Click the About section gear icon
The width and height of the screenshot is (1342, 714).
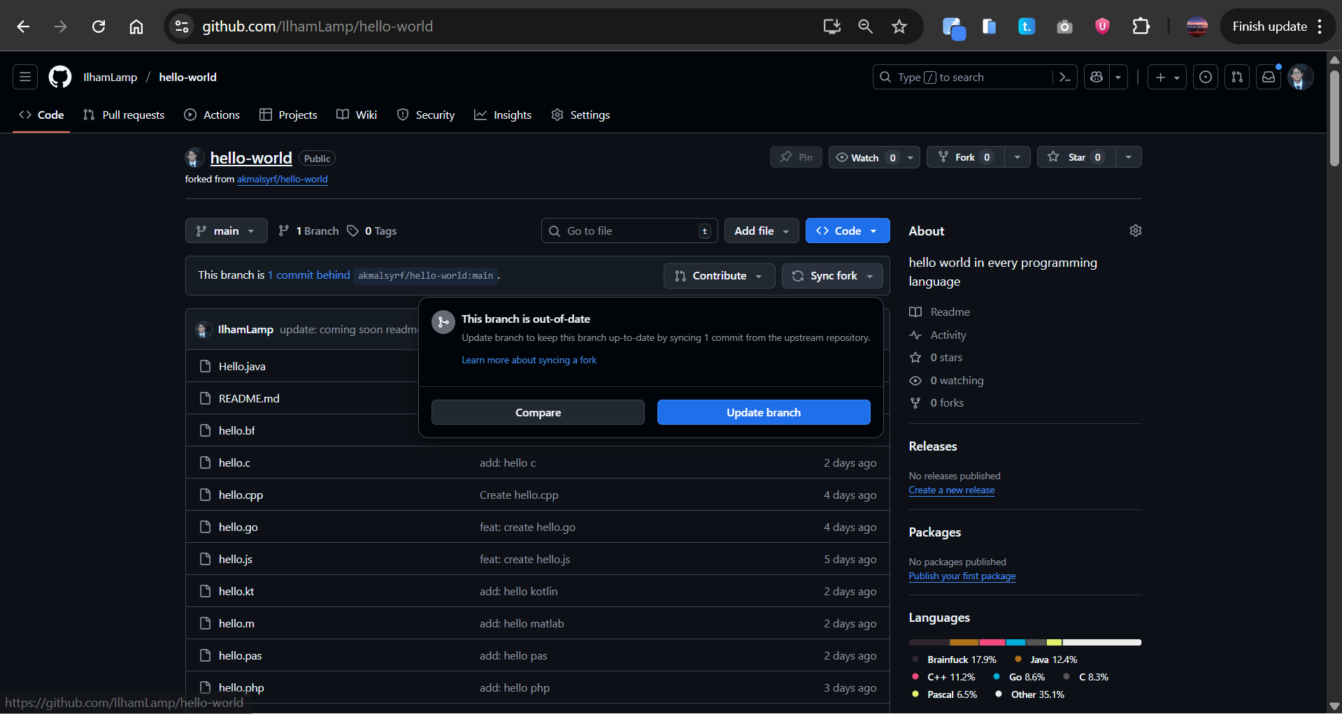1135,231
